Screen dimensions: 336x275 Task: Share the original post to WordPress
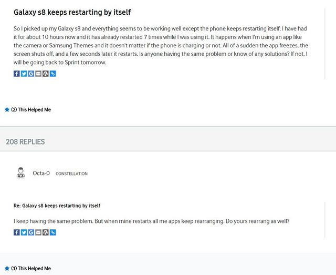click(46, 74)
